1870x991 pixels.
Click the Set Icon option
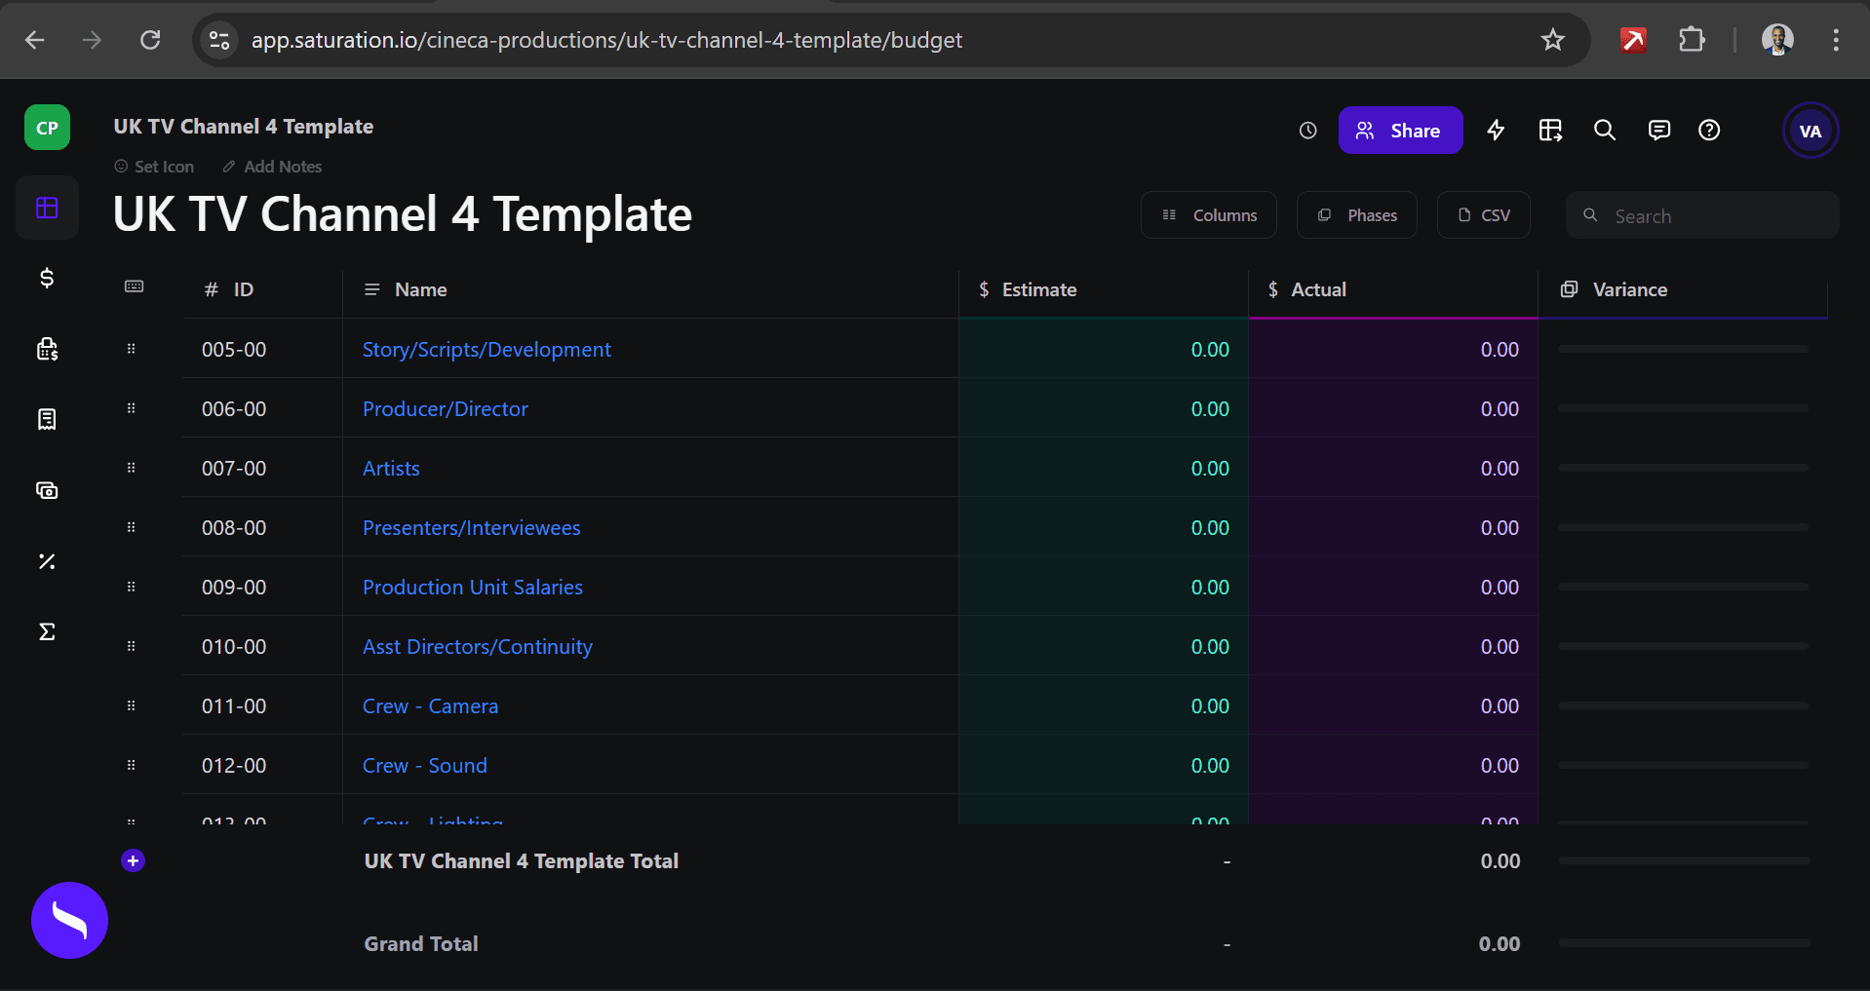coord(155,167)
